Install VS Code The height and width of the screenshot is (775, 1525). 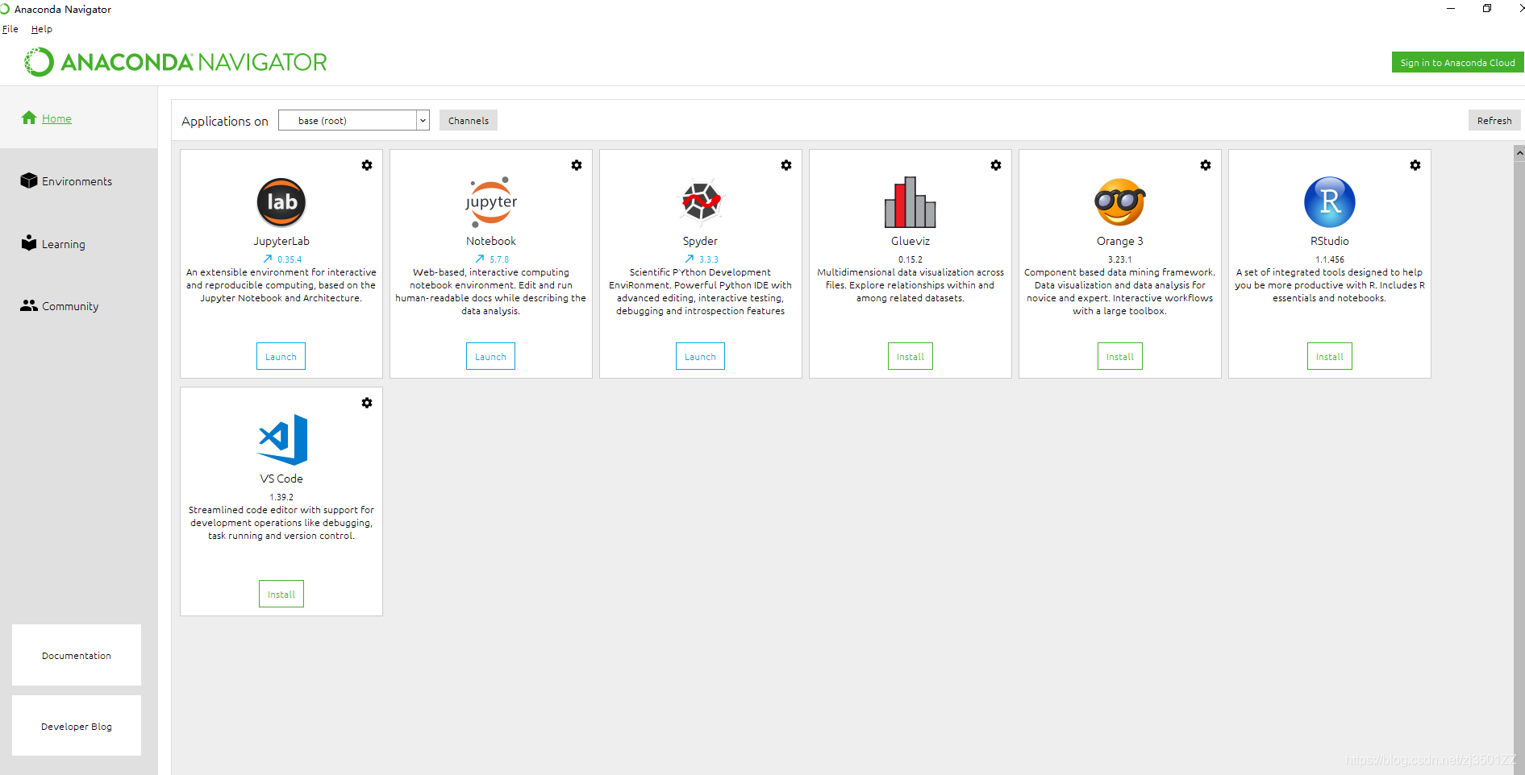[x=281, y=594]
